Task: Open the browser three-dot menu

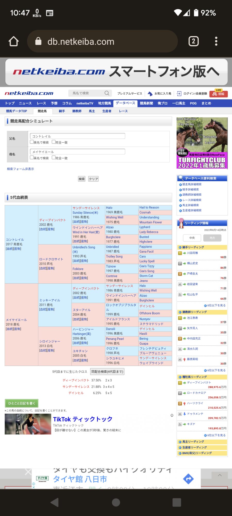Action: (x=216, y=41)
